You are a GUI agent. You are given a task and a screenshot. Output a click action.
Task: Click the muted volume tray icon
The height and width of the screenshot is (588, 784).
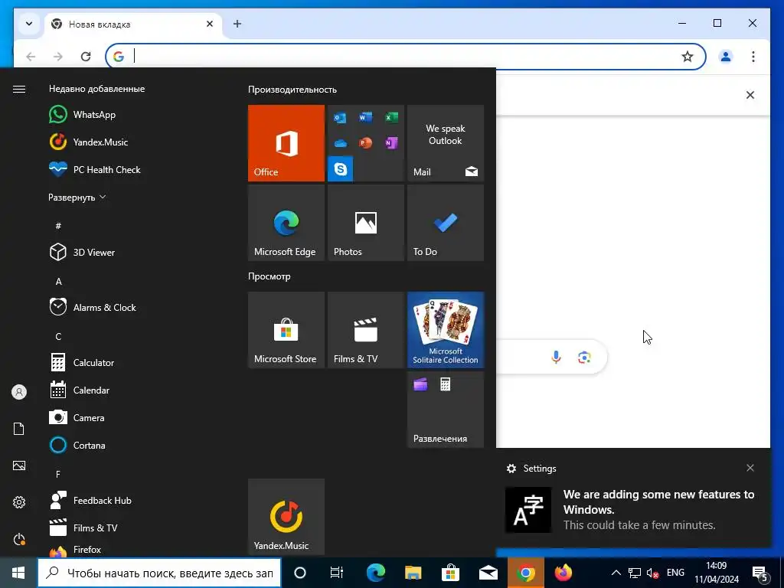coord(652,573)
